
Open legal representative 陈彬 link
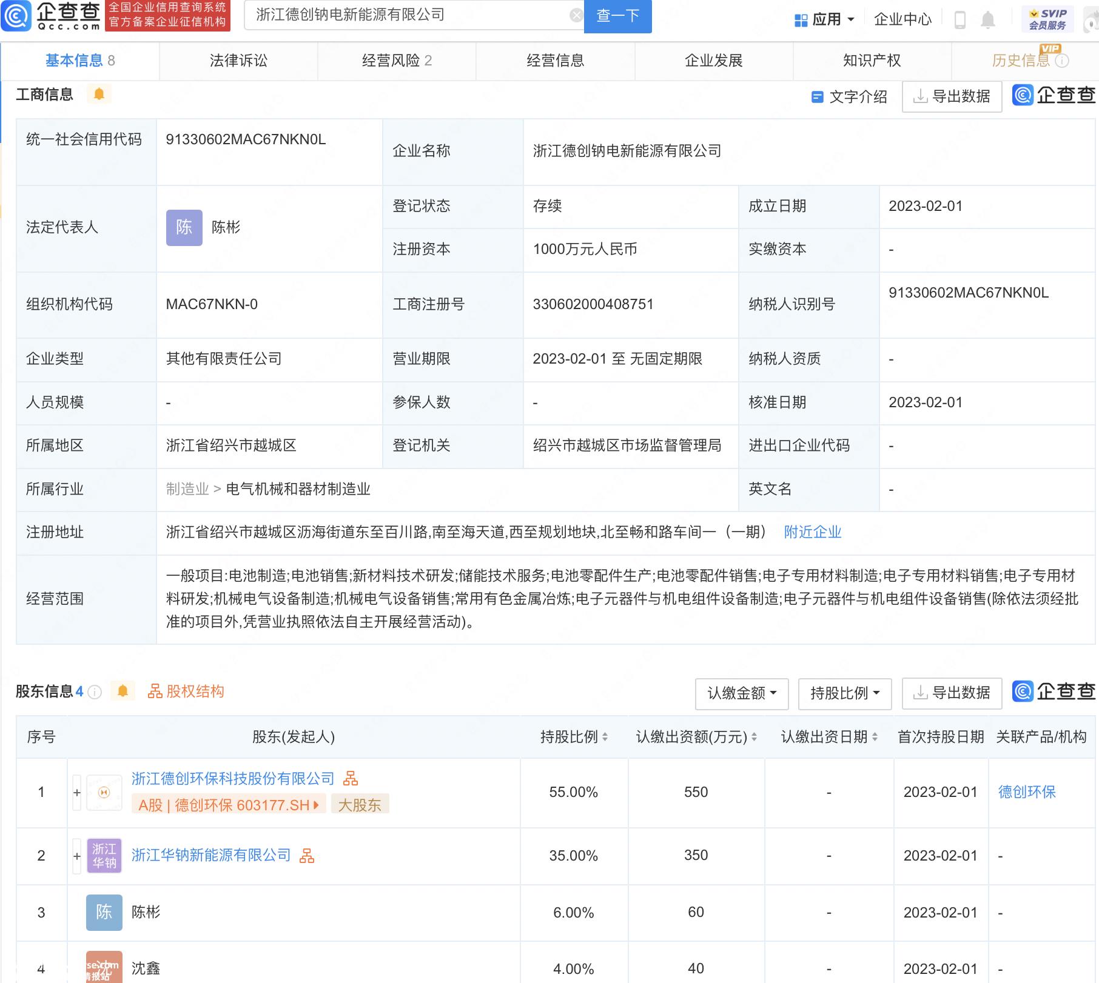pos(226,227)
